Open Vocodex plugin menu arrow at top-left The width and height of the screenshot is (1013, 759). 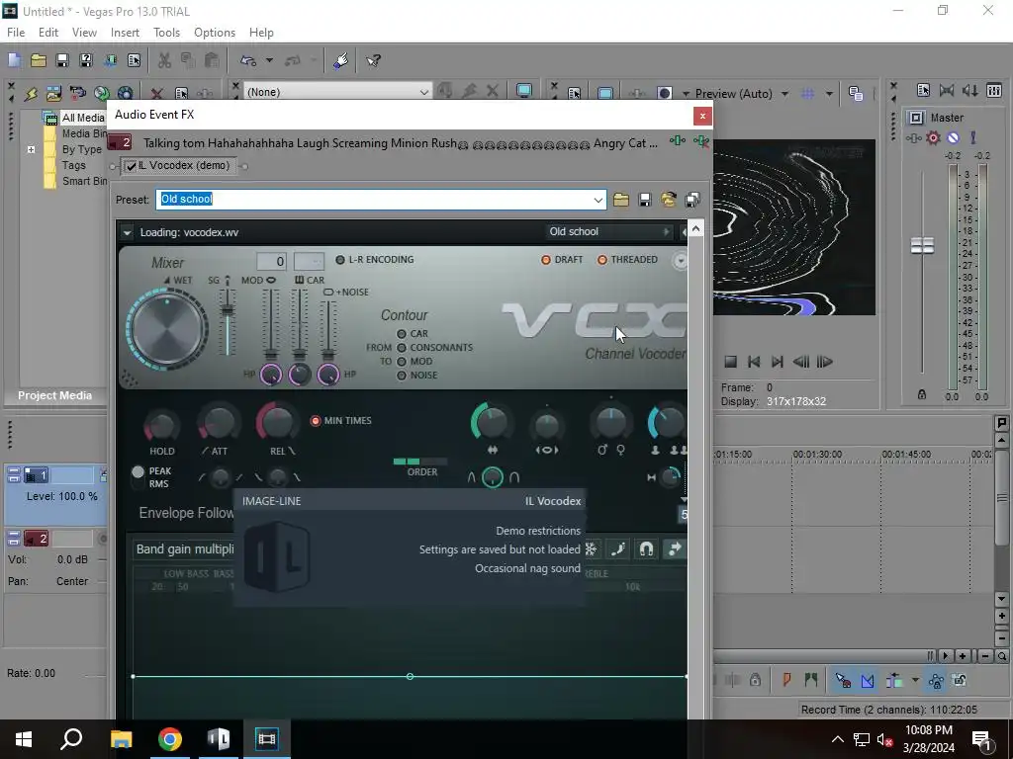[127, 232]
